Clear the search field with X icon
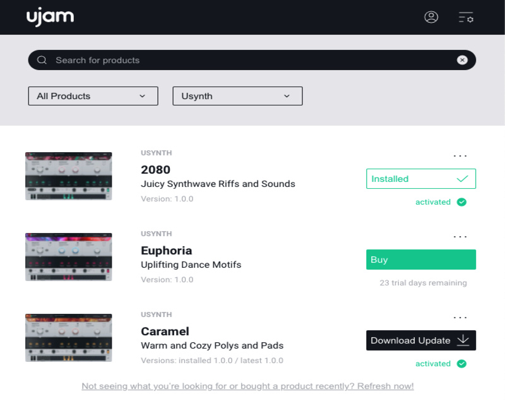The image size is (505, 401). click(x=462, y=60)
